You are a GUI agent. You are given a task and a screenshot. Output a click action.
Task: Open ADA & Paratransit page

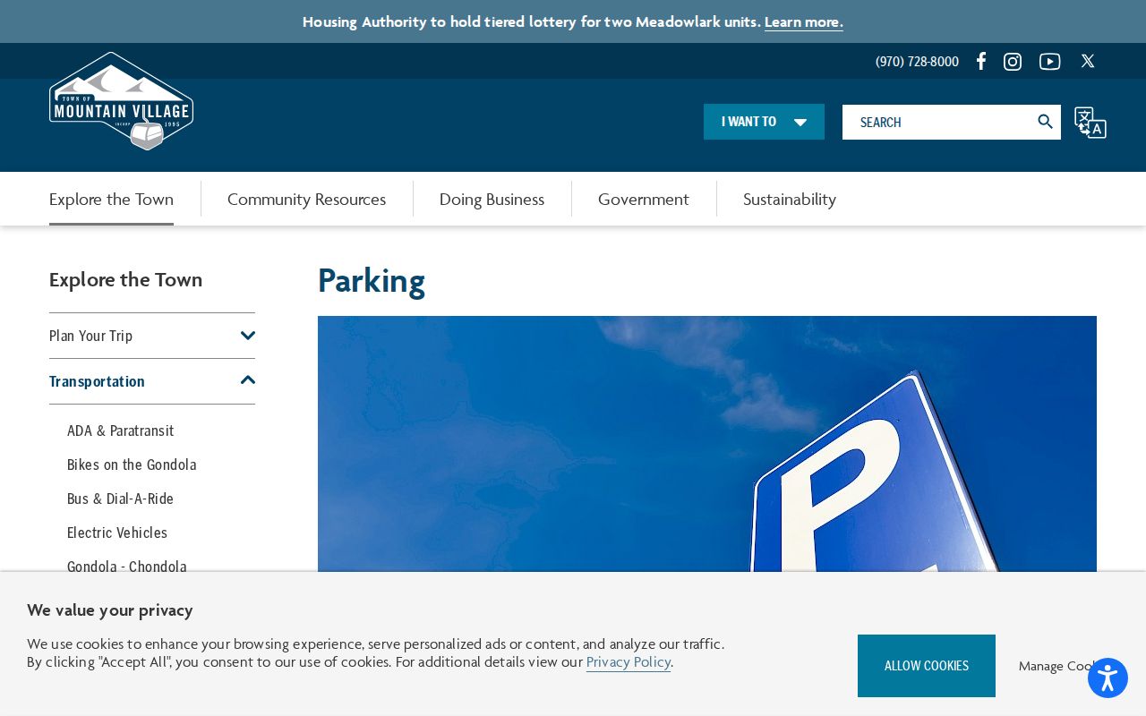click(120, 430)
